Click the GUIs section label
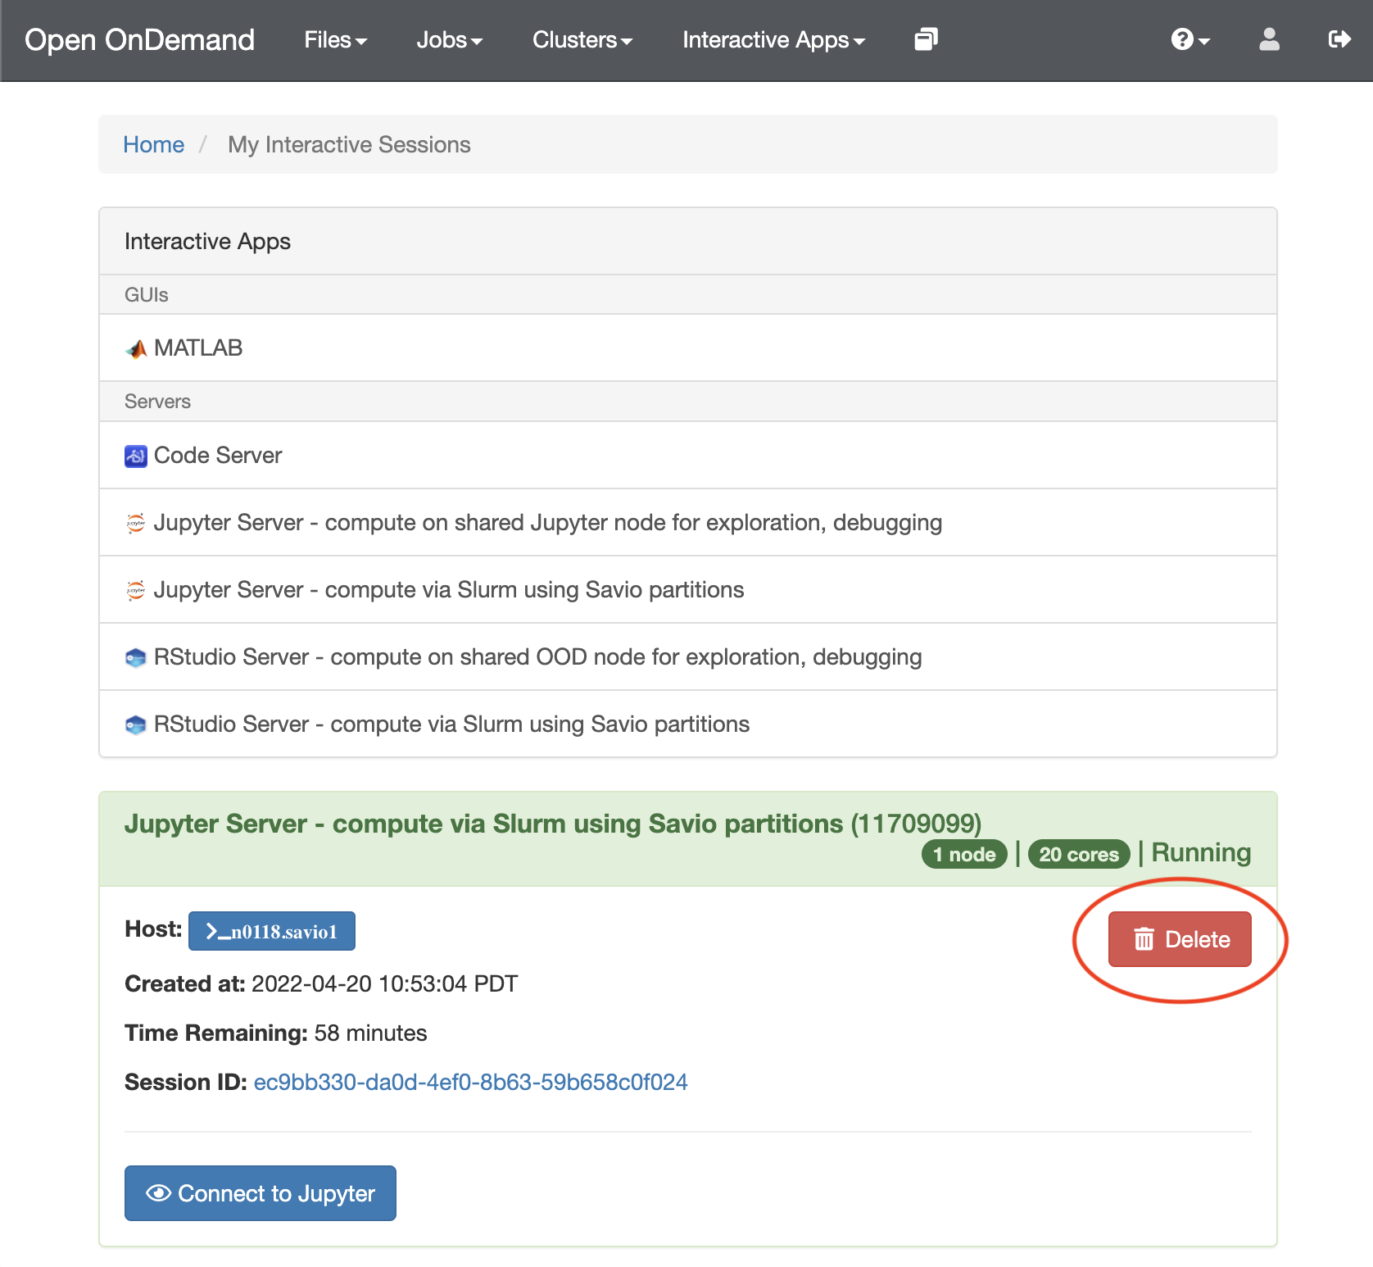Image resolution: width=1373 pixels, height=1267 pixels. (x=147, y=295)
